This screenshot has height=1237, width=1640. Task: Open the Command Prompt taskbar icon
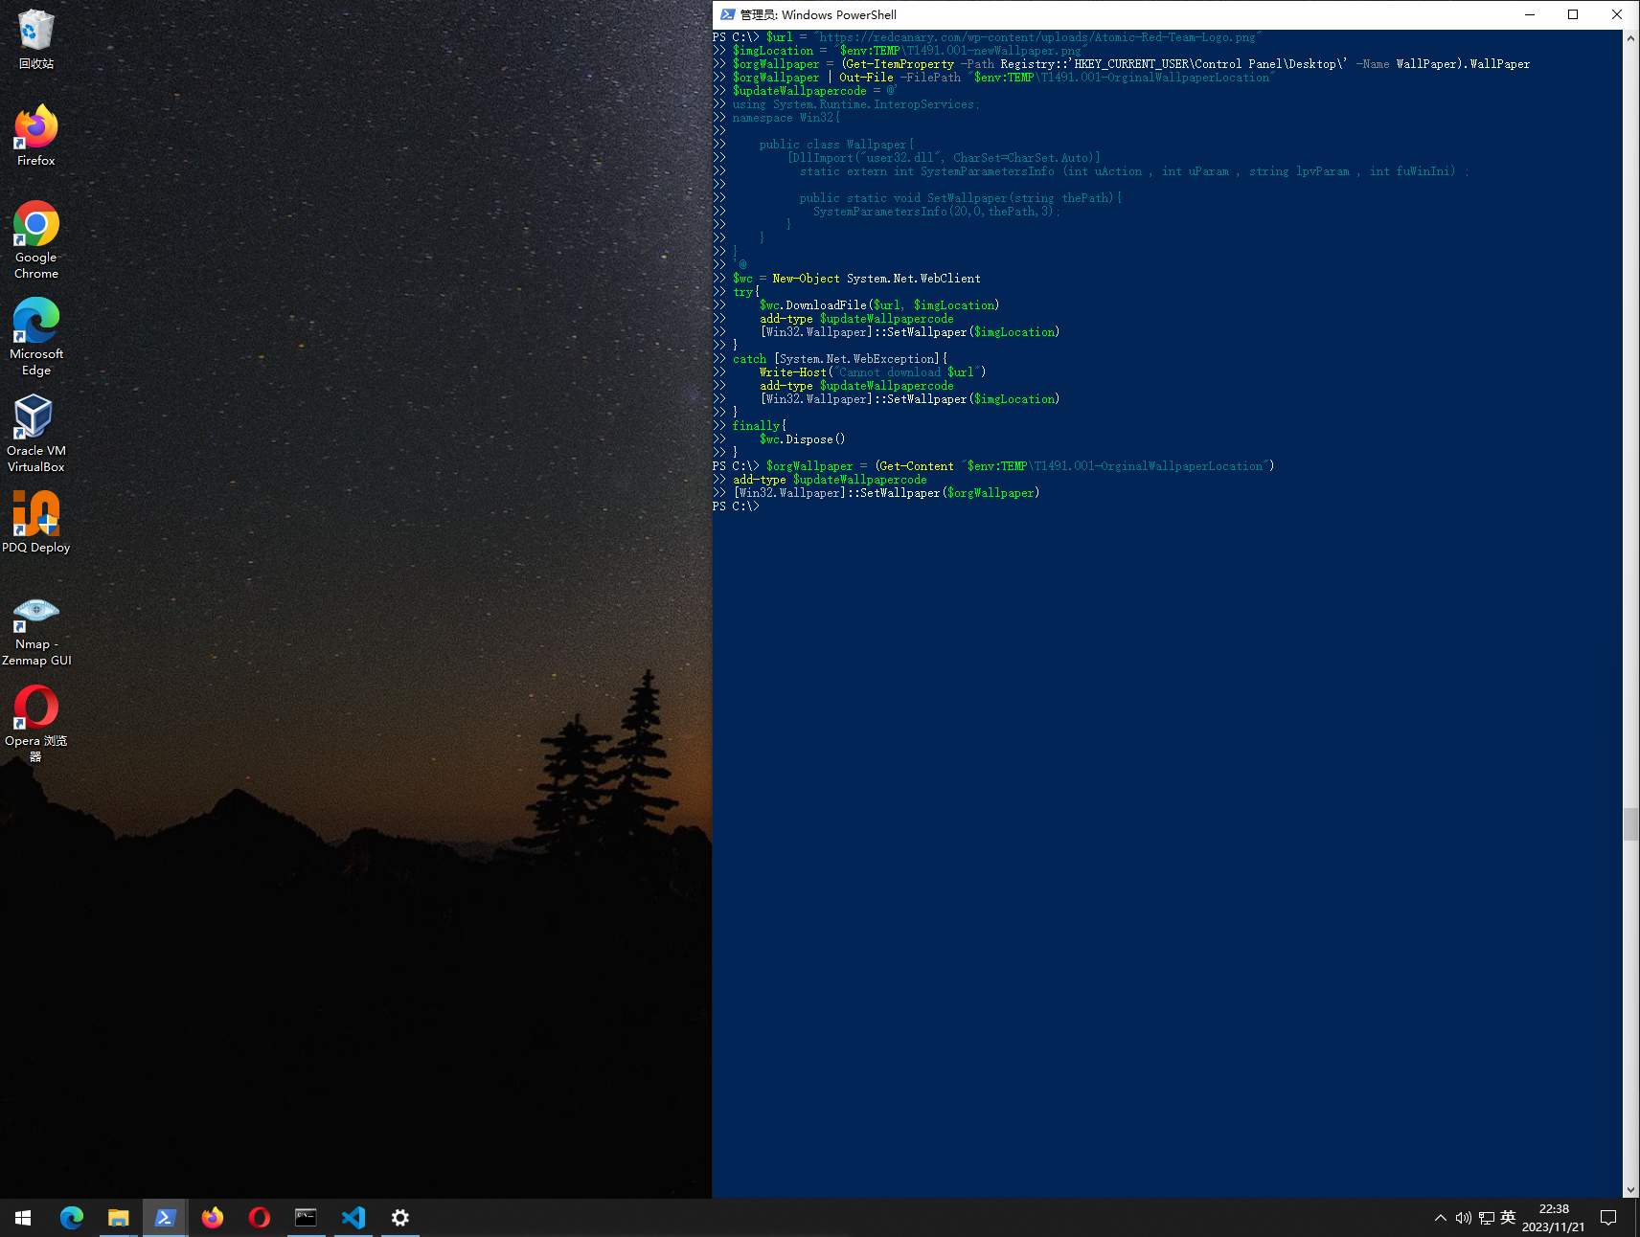click(306, 1218)
